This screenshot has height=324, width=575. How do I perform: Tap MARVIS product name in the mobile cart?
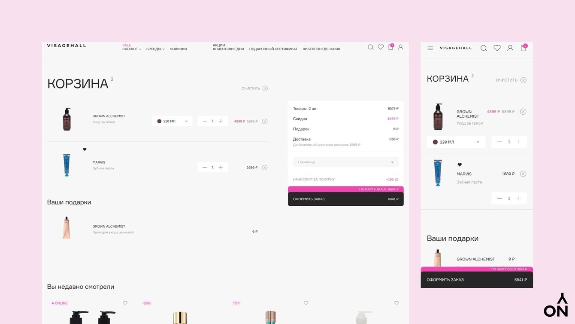click(464, 174)
